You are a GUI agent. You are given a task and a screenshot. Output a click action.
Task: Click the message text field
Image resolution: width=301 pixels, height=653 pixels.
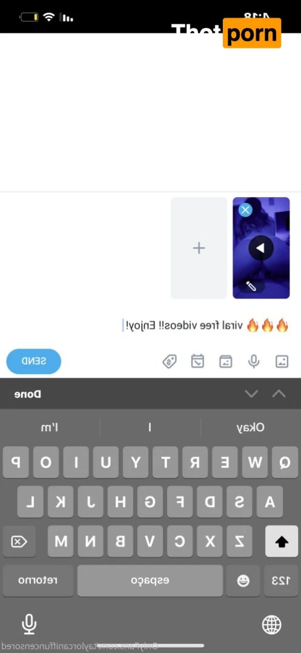click(150, 325)
